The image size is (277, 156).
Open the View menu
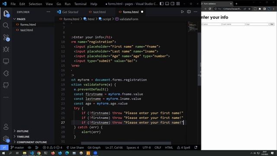click(49, 4)
